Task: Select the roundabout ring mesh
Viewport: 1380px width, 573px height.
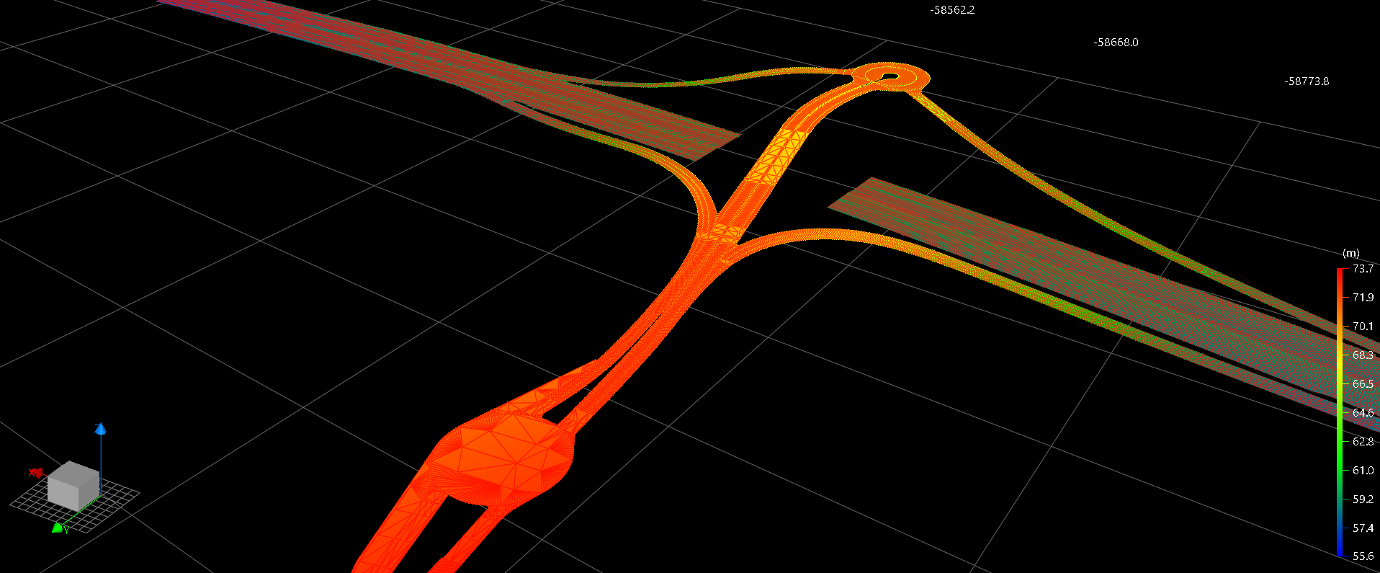Action: [908, 77]
